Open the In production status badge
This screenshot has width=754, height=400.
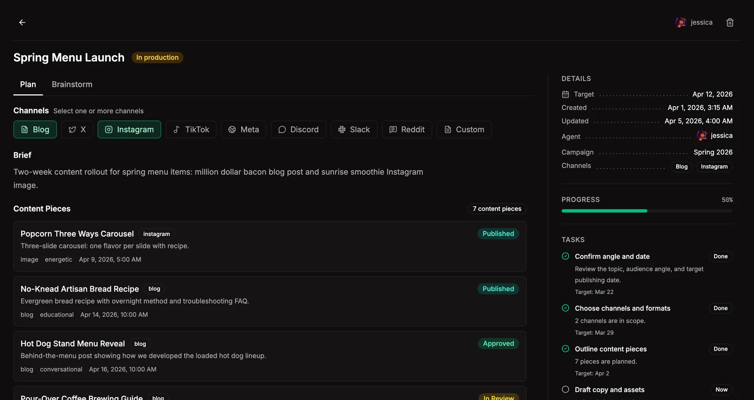point(157,57)
